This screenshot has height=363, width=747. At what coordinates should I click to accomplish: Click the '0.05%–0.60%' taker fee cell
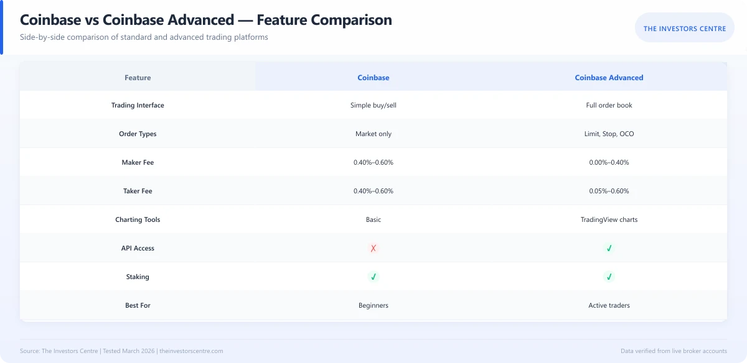point(609,191)
